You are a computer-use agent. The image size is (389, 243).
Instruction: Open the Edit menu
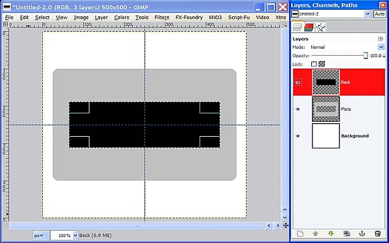pyautogui.click(x=25, y=17)
